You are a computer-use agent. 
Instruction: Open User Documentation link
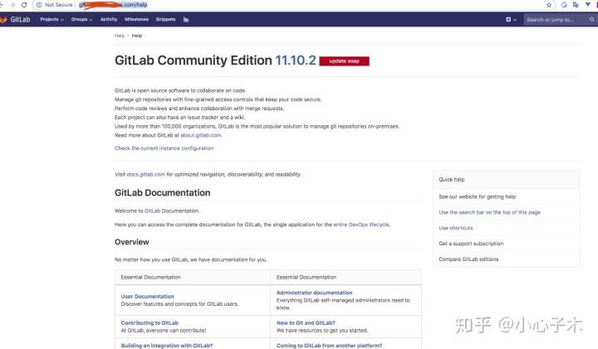point(147,296)
